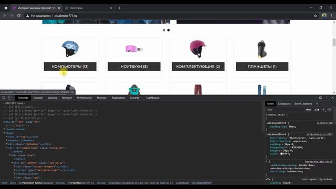Close the Категории tab

pyautogui.click(x=111, y=8)
